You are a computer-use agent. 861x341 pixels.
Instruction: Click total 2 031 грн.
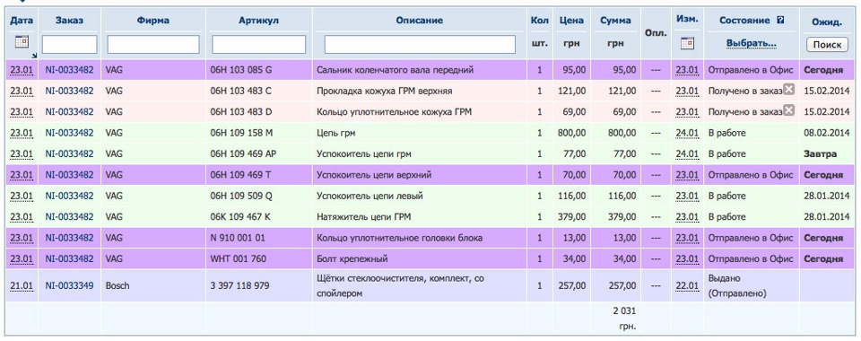[624, 319]
